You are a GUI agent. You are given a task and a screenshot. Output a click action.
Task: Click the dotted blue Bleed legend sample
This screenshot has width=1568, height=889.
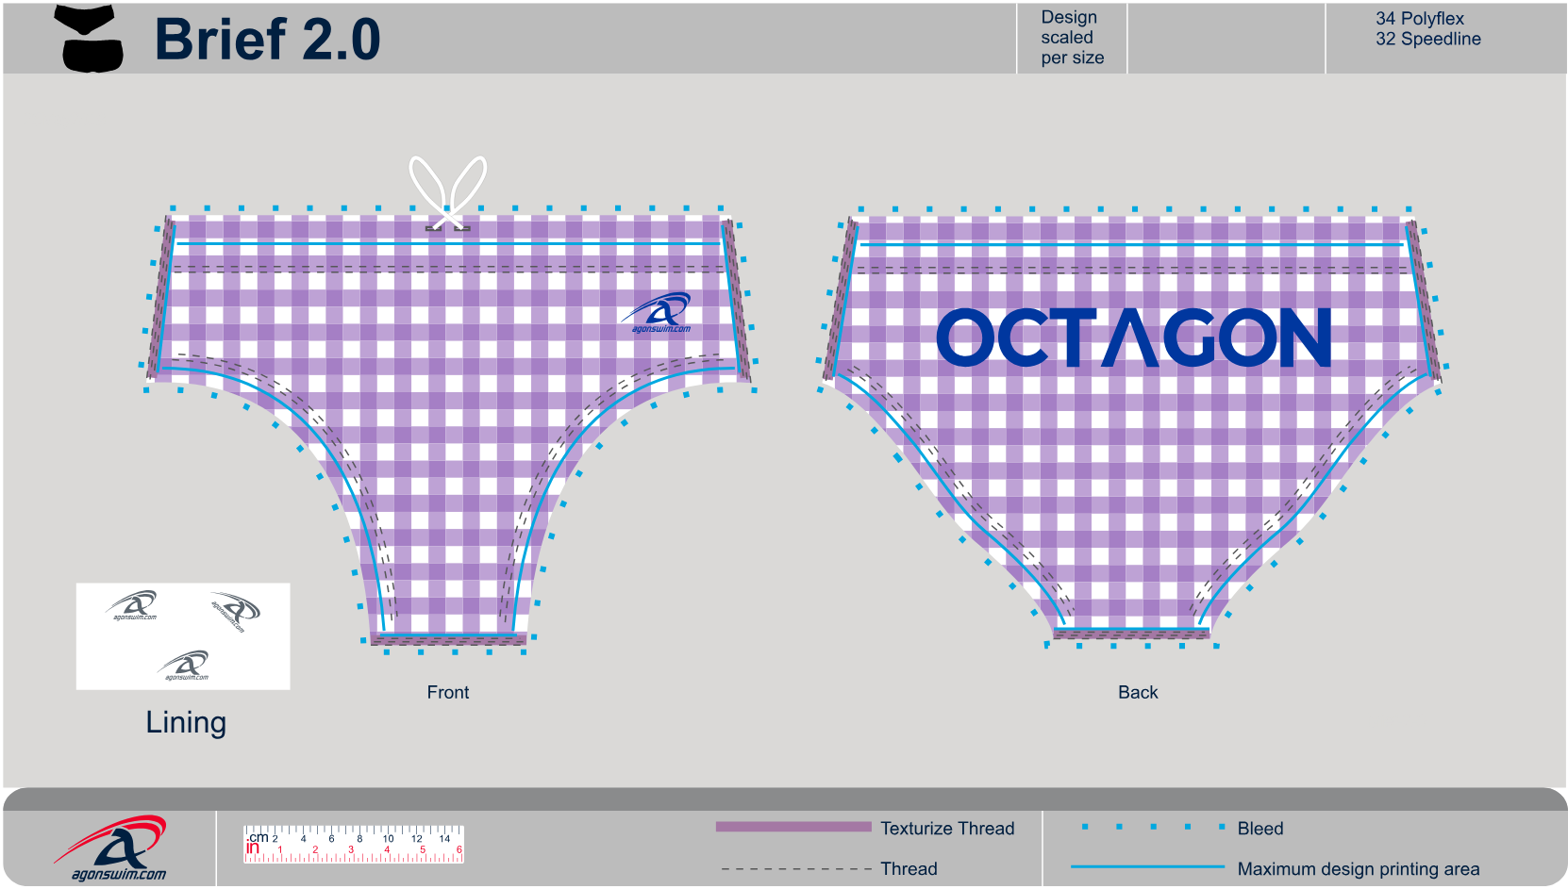1153,827
